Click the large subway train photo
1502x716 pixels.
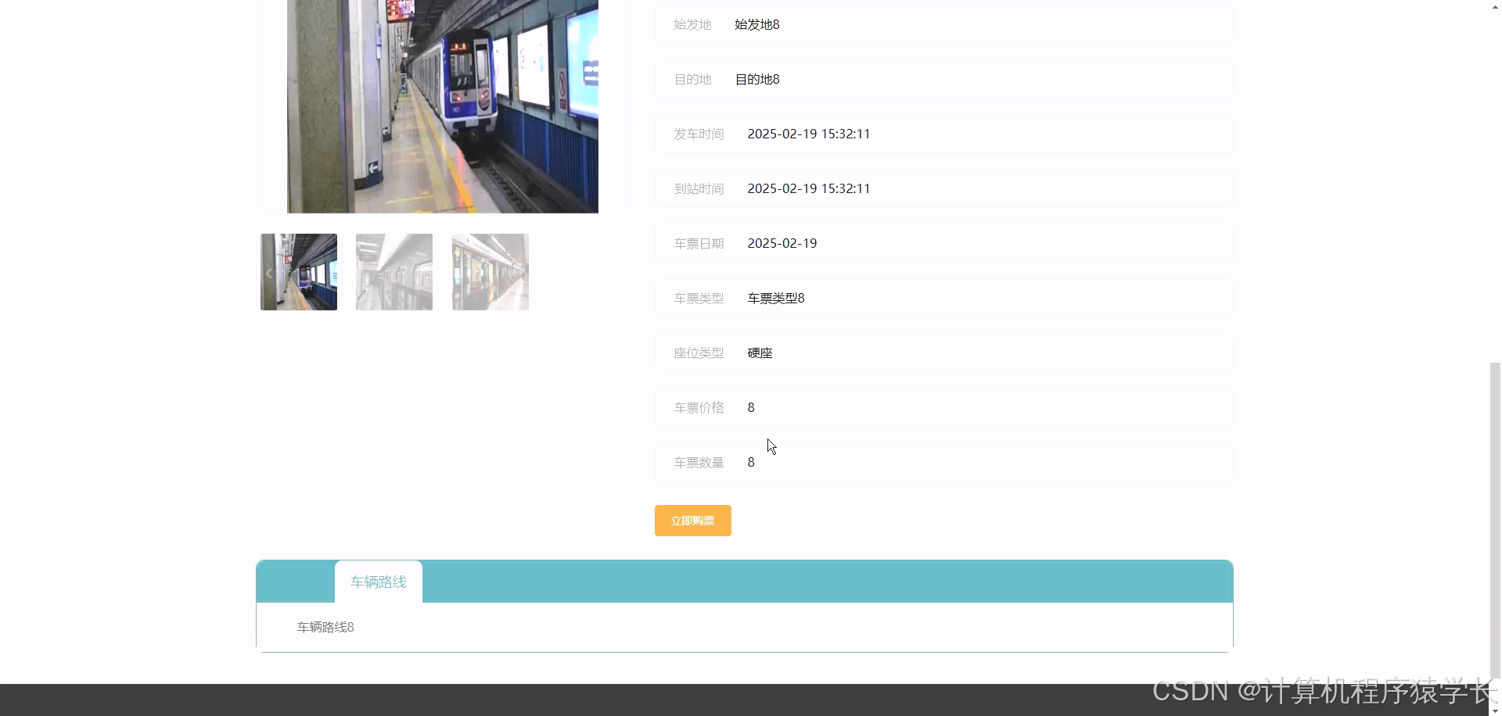pos(443,106)
